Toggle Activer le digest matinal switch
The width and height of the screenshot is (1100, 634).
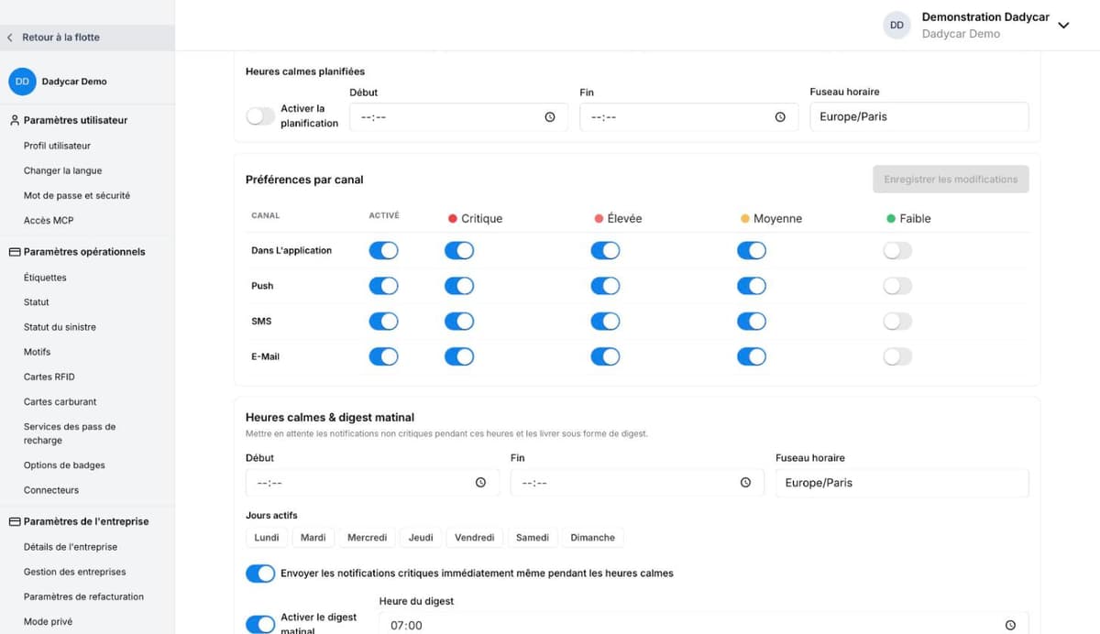click(x=260, y=624)
